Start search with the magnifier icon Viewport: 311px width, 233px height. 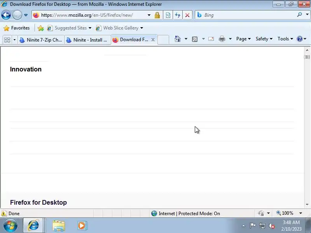[299, 14]
